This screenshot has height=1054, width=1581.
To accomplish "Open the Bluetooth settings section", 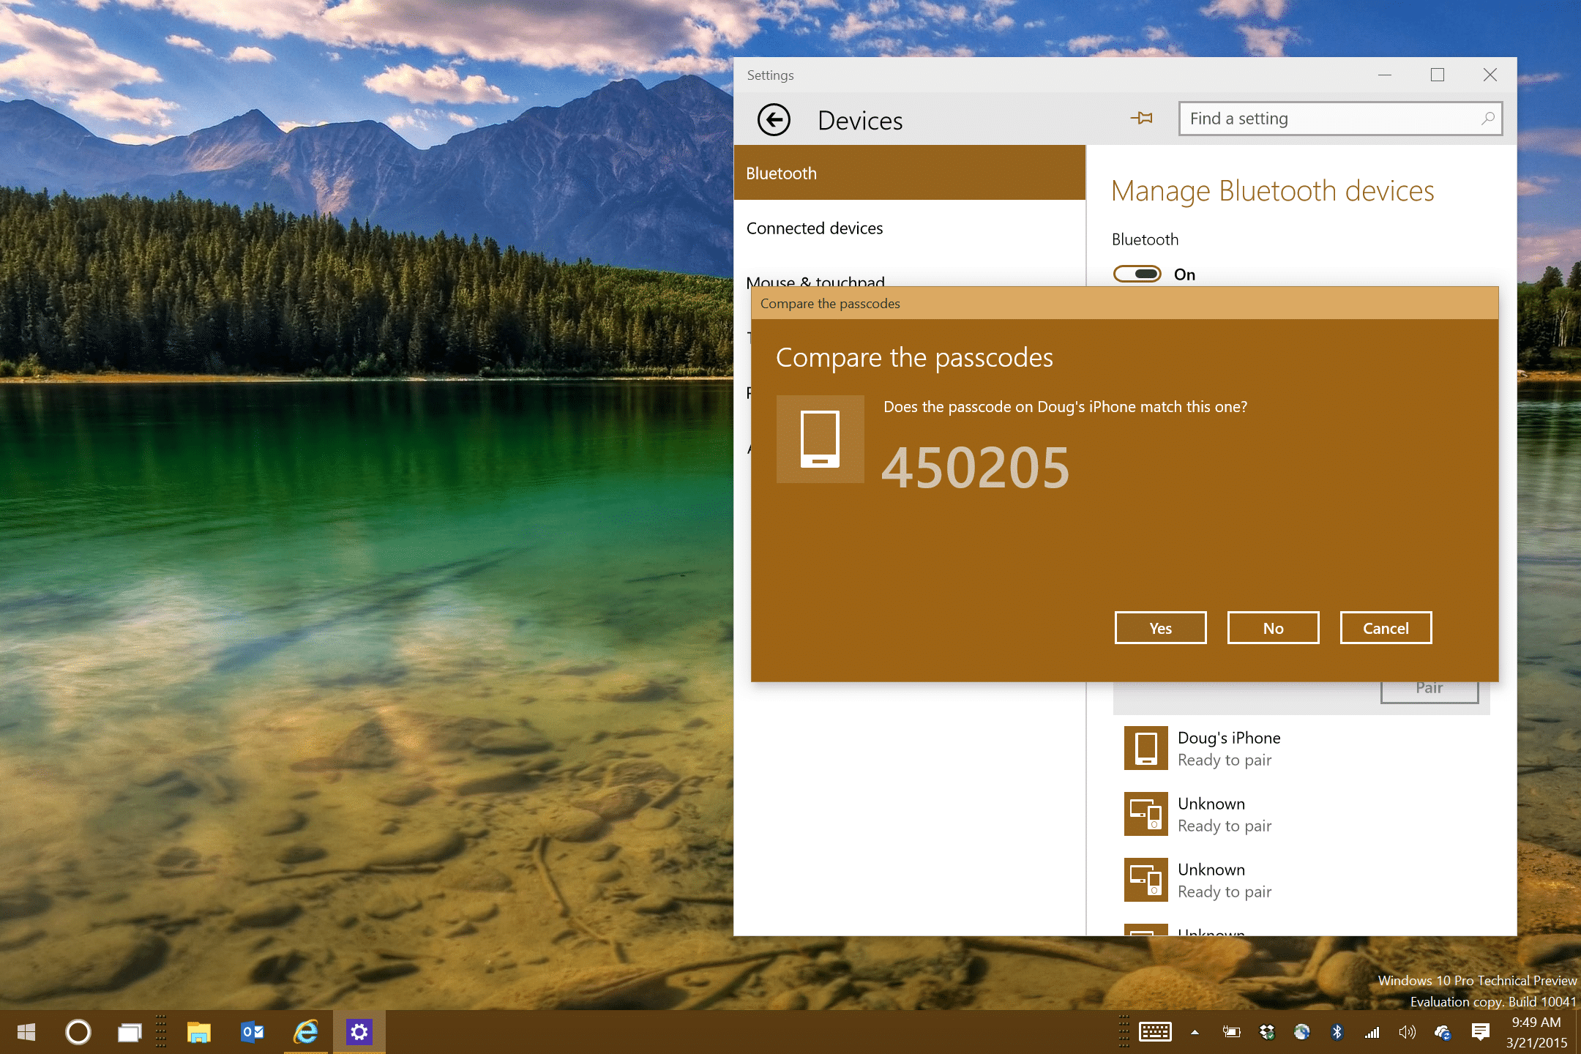I will click(910, 173).
